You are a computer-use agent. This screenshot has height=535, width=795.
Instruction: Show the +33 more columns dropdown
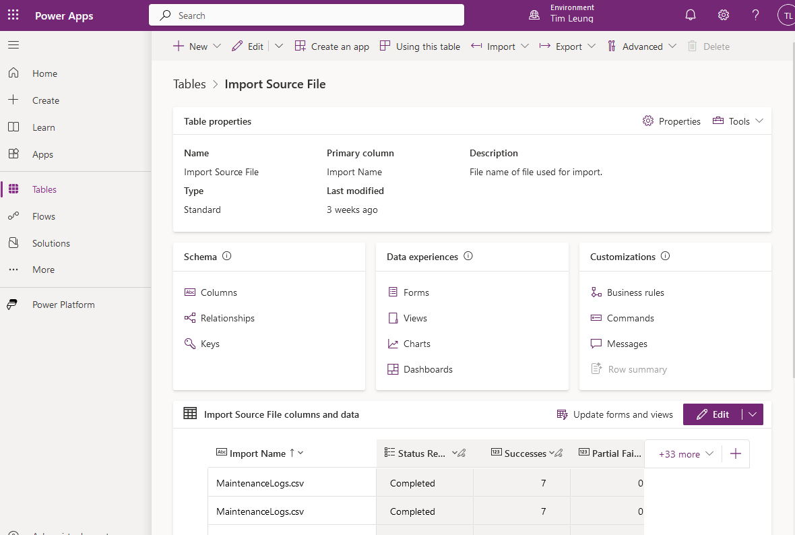tap(686, 454)
